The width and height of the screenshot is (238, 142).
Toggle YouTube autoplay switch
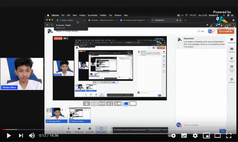pyautogui.click(x=172, y=136)
